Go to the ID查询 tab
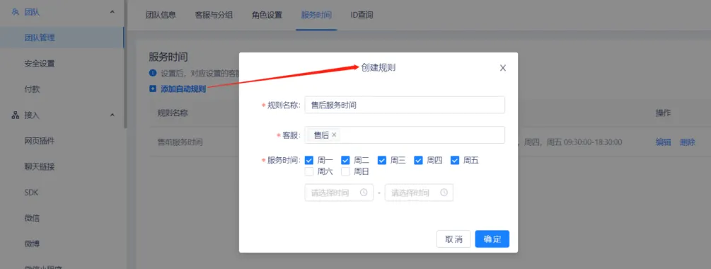This screenshot has height=269, width=711. pos(362,15)
